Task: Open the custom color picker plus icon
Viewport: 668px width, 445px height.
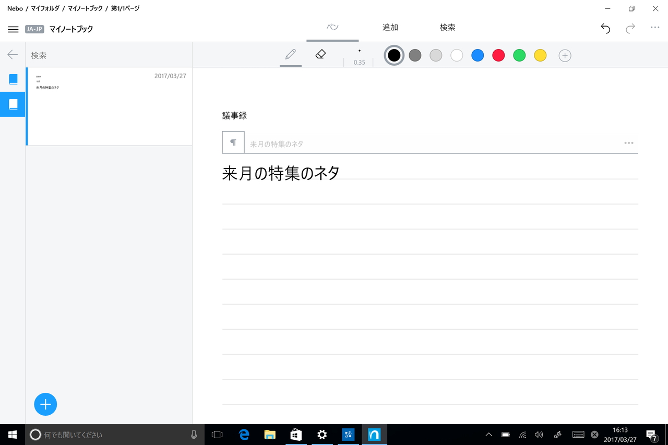Action: click(565, 55)
